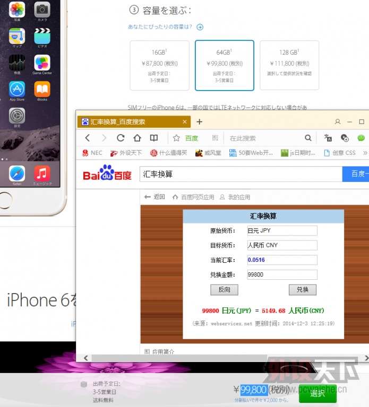Open the iPhone Settings gear icon
The width and height of the screenshot is (369, 407).
pos(17,116)
